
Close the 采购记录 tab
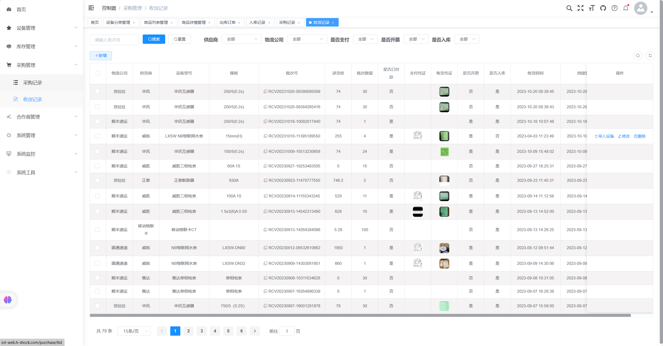pyautogui.click(x=299, y=23)
